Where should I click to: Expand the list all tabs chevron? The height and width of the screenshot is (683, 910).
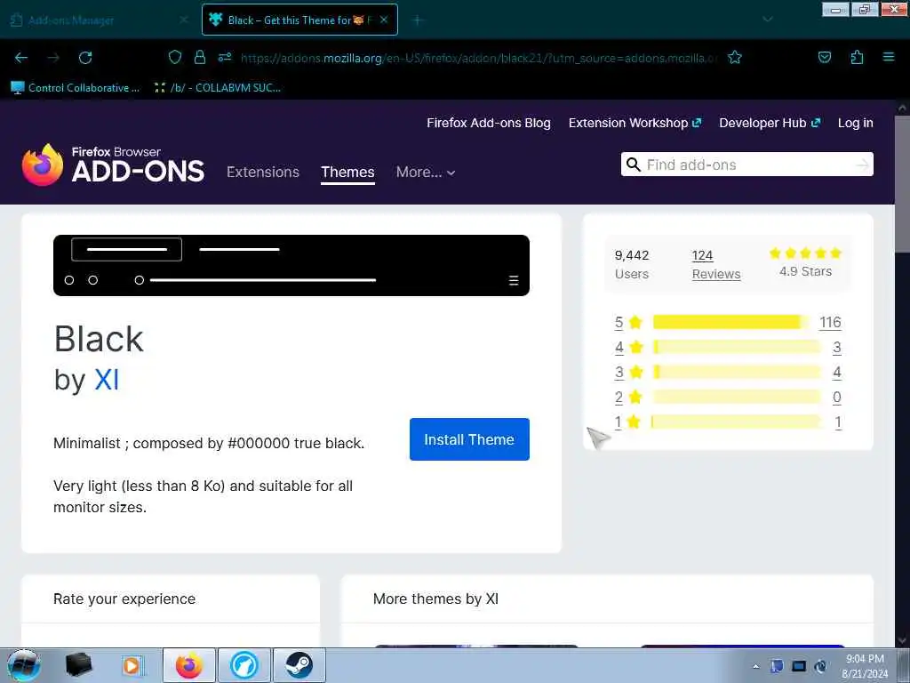pyautogui.click(x=767, y=20)
